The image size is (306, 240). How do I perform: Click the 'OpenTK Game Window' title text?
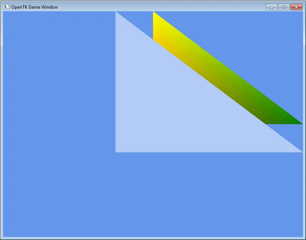click(34, 7)
